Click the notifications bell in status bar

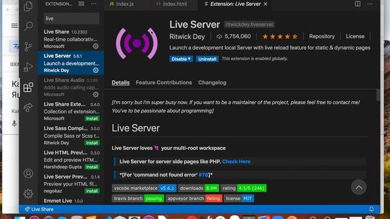click(x=371, y=209)
